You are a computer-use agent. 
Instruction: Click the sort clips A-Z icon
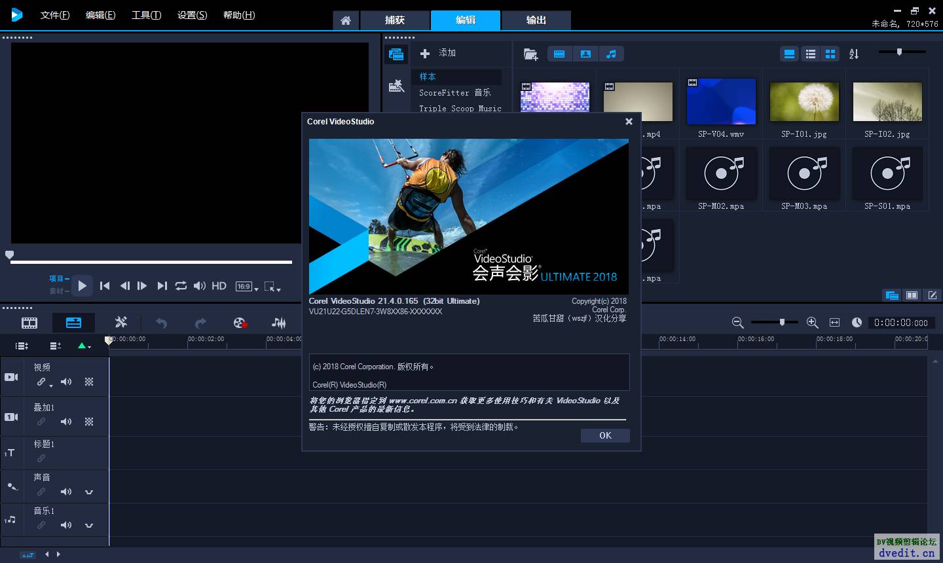coord(854,54)
